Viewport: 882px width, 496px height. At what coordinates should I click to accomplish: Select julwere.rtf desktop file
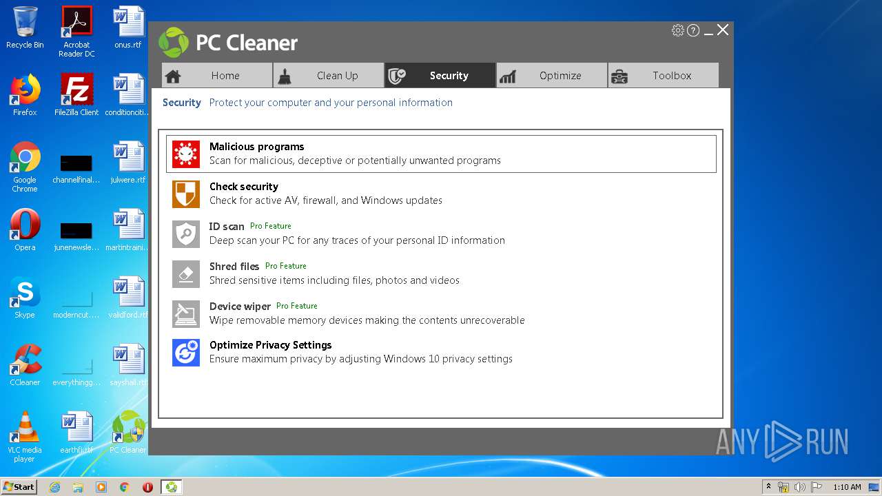pos(128,163)
